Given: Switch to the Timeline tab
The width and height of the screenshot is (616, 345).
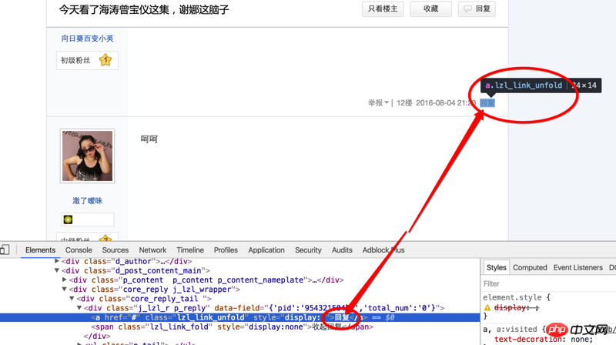Looking at the screenshot, I should 190,250.
